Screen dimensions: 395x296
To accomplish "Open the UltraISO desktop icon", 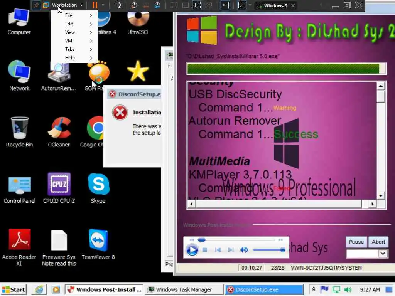I will coord(138,23).
